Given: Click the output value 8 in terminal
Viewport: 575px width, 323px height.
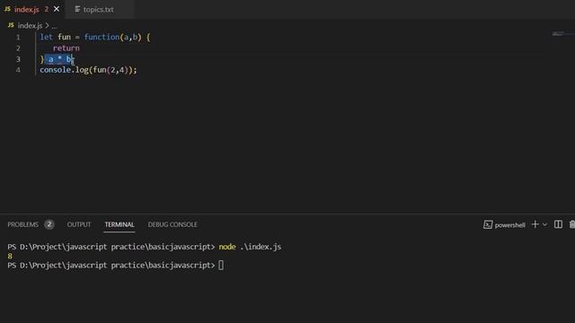Looking at the screenshot, I should (10, 256).
